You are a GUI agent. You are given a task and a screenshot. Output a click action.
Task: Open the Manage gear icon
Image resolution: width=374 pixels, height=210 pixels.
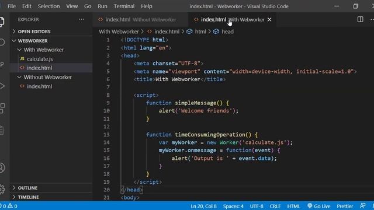coord(2,189)
